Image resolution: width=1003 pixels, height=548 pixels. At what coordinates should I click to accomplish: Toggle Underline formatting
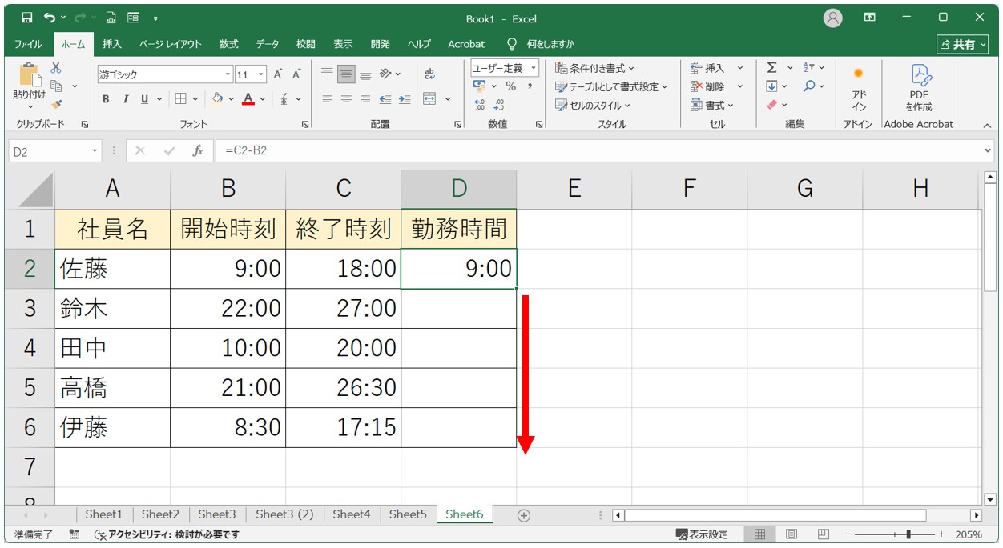(x=145, y=99)
